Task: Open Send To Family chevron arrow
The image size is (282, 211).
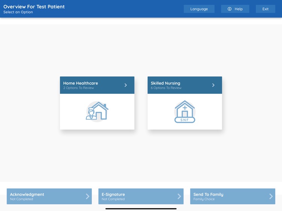Action: point(271,196)
